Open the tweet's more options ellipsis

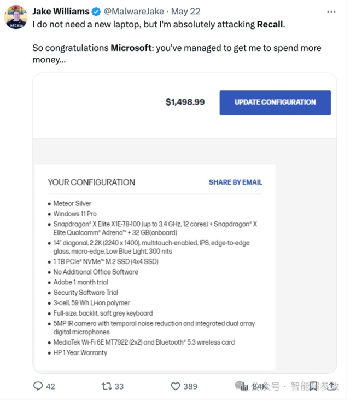click(x=331, y=12)
